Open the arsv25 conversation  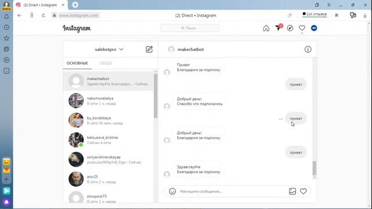point(109,179)
